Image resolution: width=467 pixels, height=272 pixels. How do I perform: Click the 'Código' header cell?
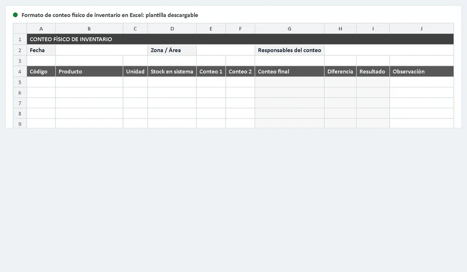click(x=41, y=71)
